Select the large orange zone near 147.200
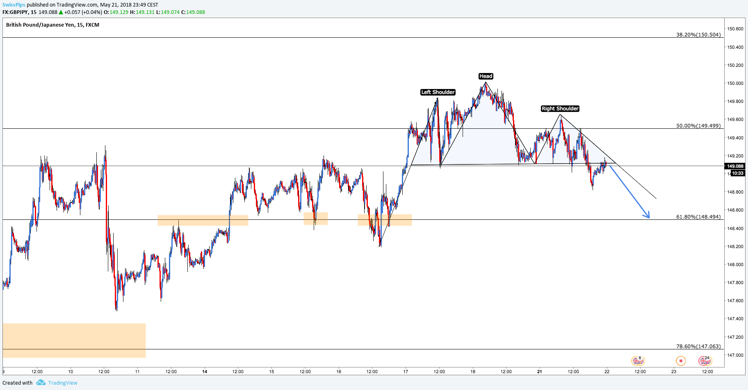 pos(74,340)
